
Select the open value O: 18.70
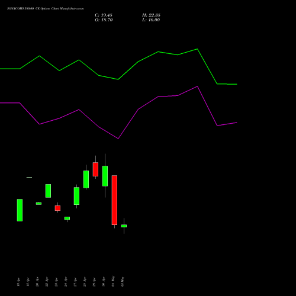pos(104,20)
